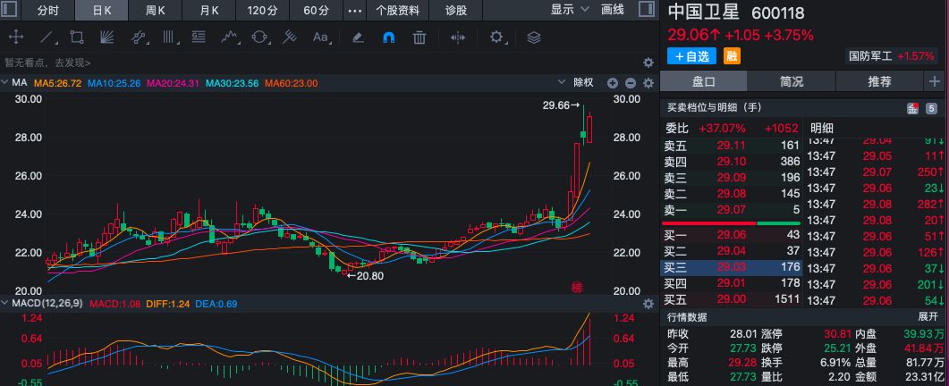Image resolution: width=949 pixels, height=386 pixels.
Task: Select the 日K chart tab
Action: (102, 11)
